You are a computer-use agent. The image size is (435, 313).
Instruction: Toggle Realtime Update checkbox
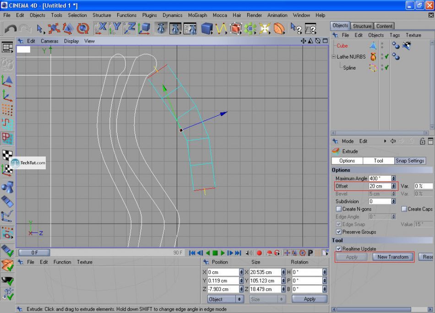coord(338,248)
